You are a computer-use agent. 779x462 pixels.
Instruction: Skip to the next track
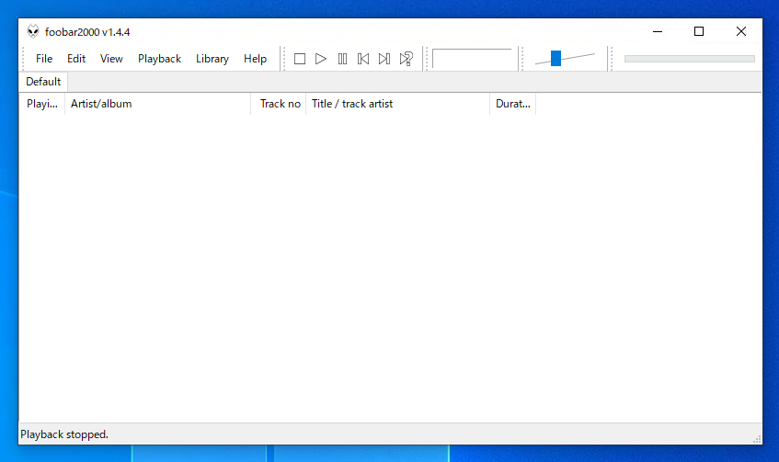[384, 59]
